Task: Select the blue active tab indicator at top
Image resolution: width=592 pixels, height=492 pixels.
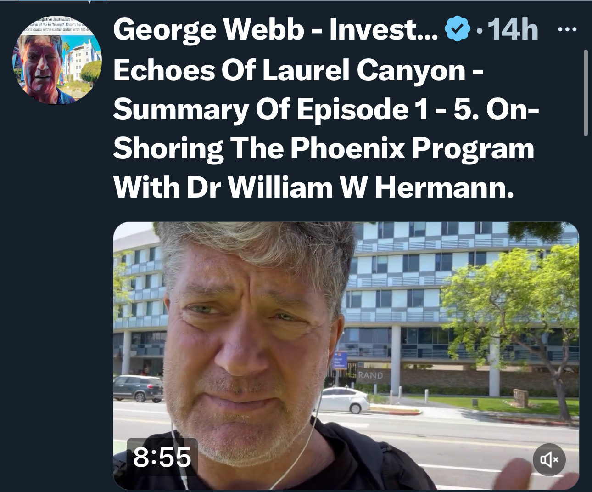Action: pos(63,0)
